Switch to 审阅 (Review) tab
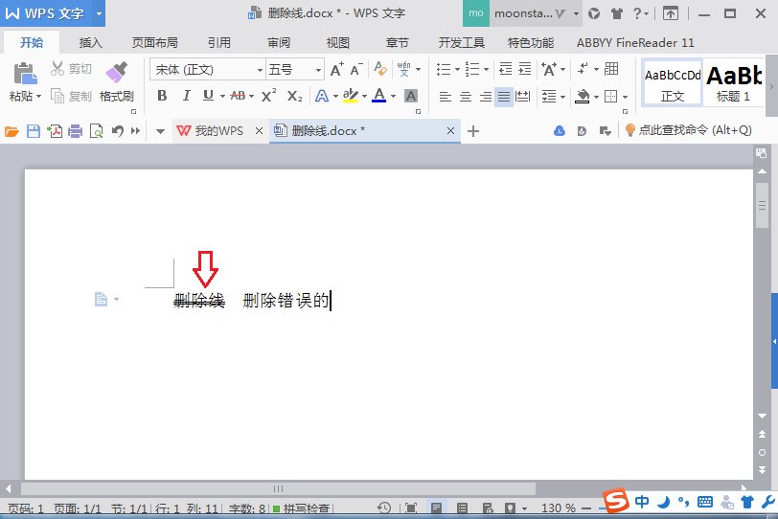This screenshot has height=519, width=778. (x=279, y=43)
